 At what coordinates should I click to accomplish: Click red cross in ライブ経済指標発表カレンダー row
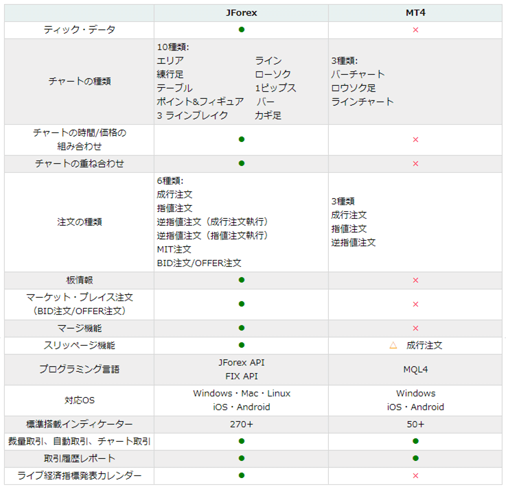415,476
